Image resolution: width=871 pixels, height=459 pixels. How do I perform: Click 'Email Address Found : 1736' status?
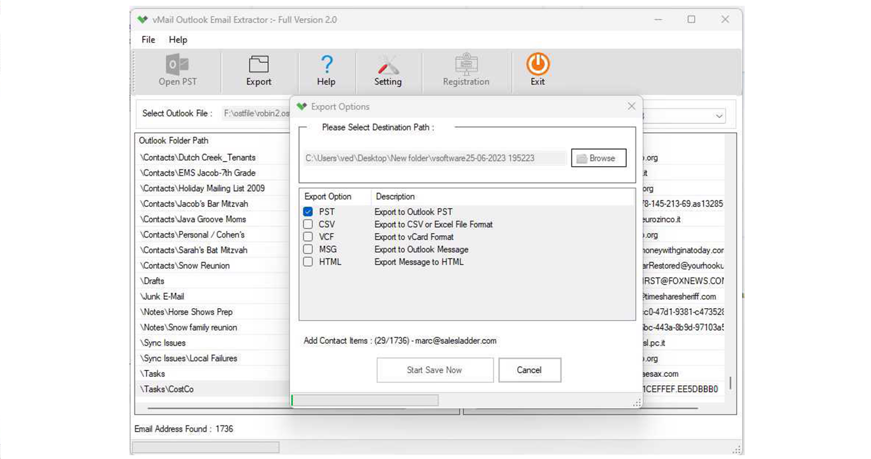[184, 429]
